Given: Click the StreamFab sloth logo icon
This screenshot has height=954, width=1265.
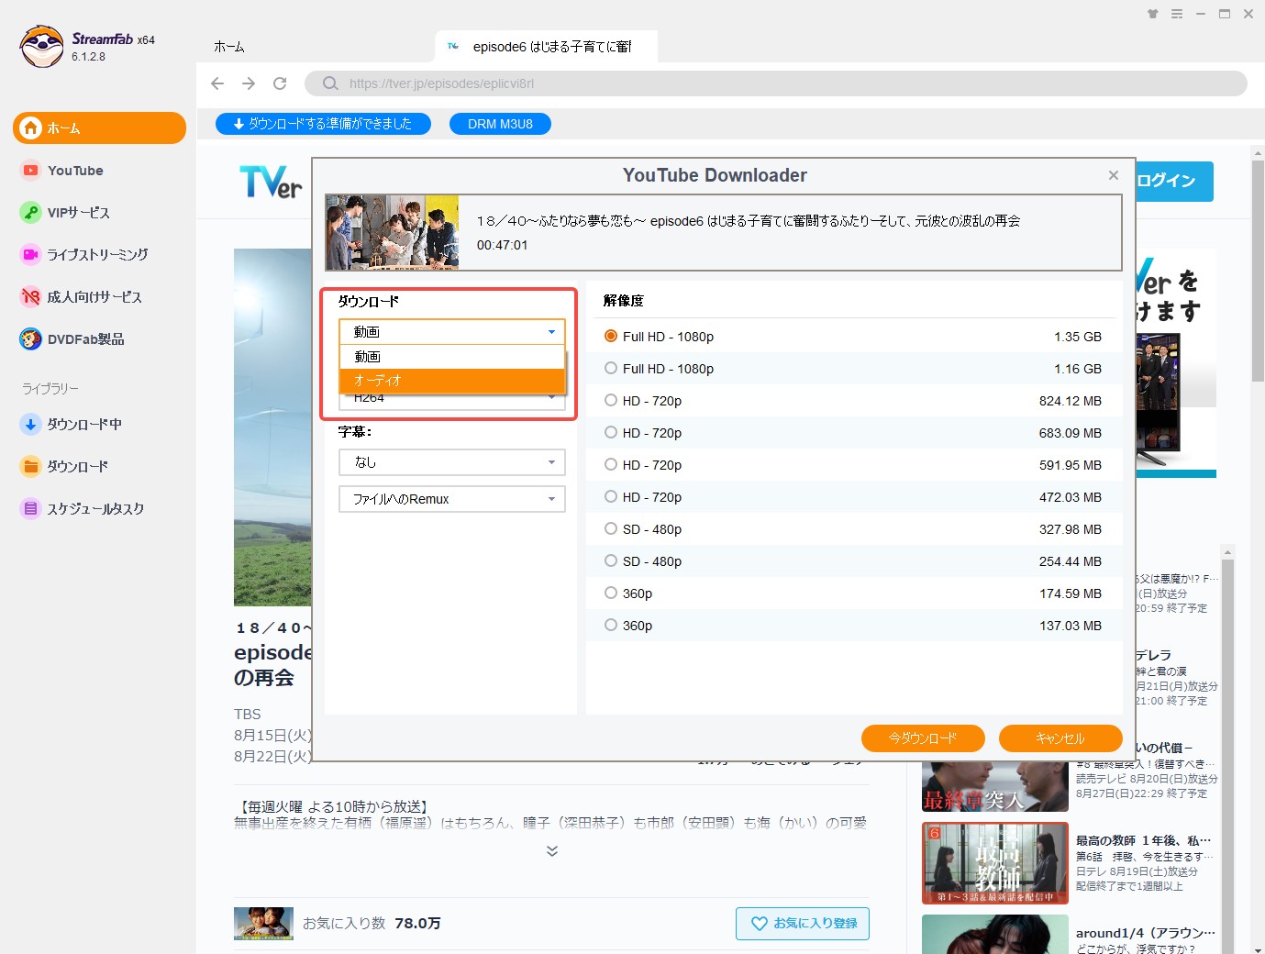Looking at the screenshot, I should [41, 46].
